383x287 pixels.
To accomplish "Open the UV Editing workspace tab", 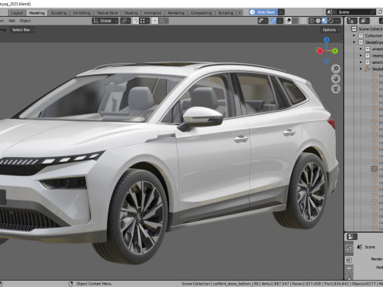I will point(81,13).
